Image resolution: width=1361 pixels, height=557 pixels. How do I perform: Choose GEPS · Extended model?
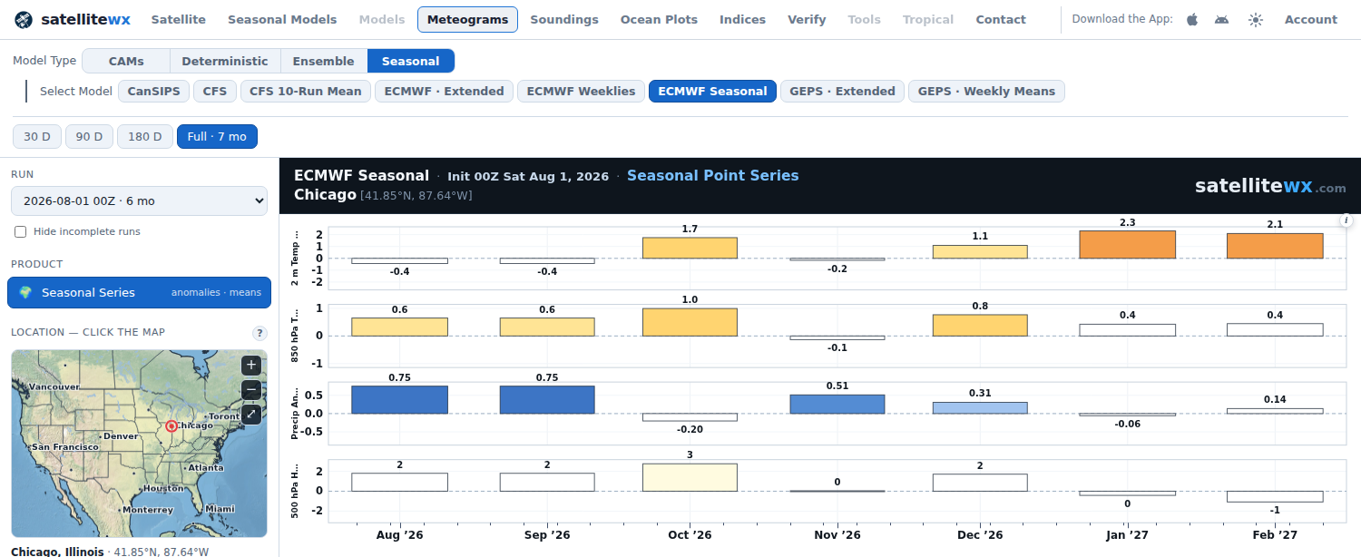[x=843, y=91]
